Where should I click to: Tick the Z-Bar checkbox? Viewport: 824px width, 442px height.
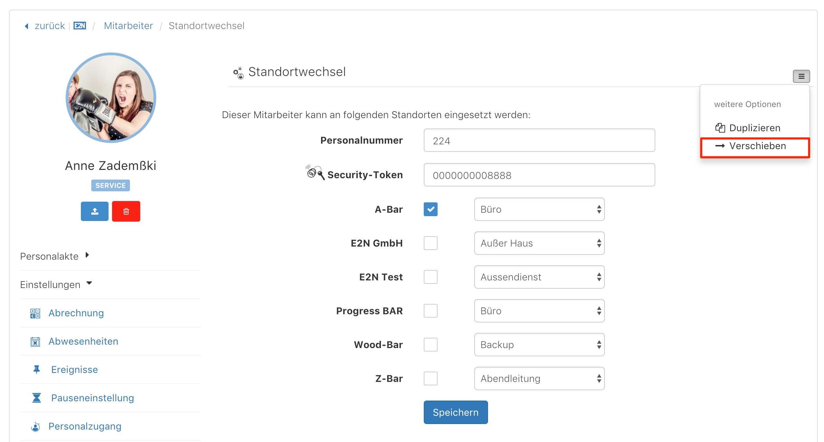pos(431,378)
